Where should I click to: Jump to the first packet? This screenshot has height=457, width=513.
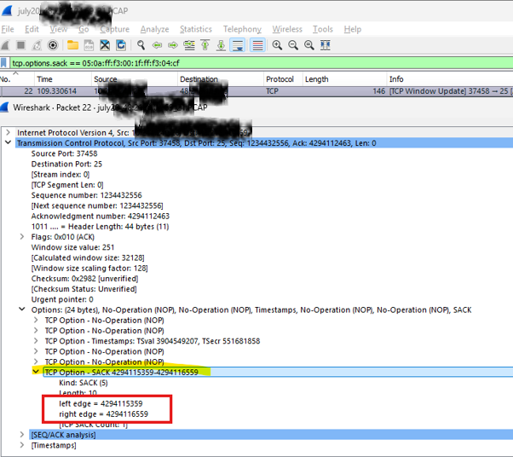tap(205, 45)
